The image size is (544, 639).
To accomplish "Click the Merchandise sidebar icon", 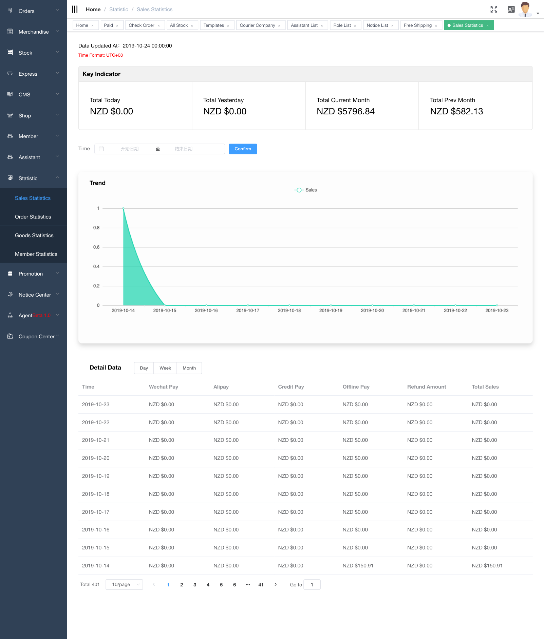I will coord(10,32).
